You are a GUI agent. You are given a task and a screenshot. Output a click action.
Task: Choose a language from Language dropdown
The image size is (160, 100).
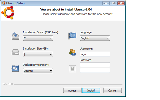pos(95,38)
